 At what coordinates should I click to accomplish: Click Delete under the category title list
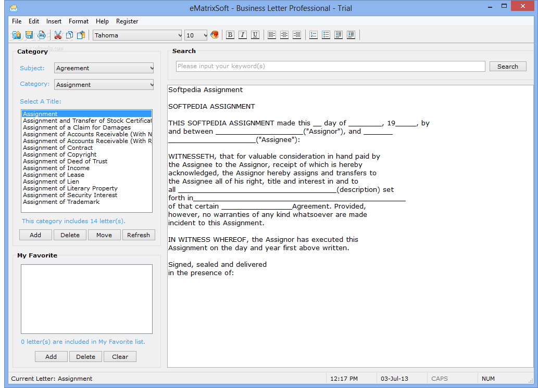70,235
